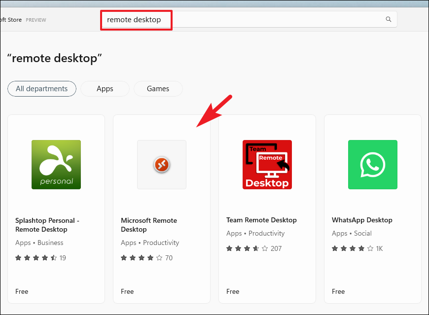
Task: Select the All departments filter
Action: coord(41,89)
